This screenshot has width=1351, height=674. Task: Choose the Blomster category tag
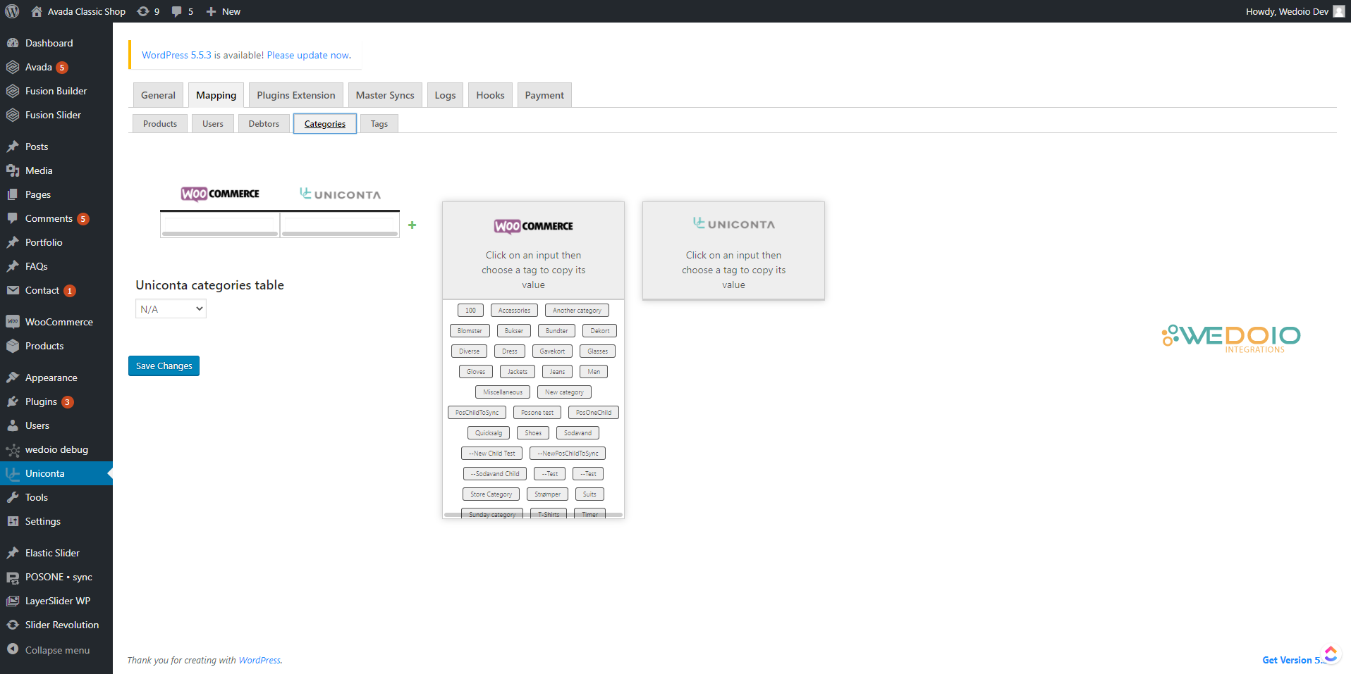[x=470, y=331]
